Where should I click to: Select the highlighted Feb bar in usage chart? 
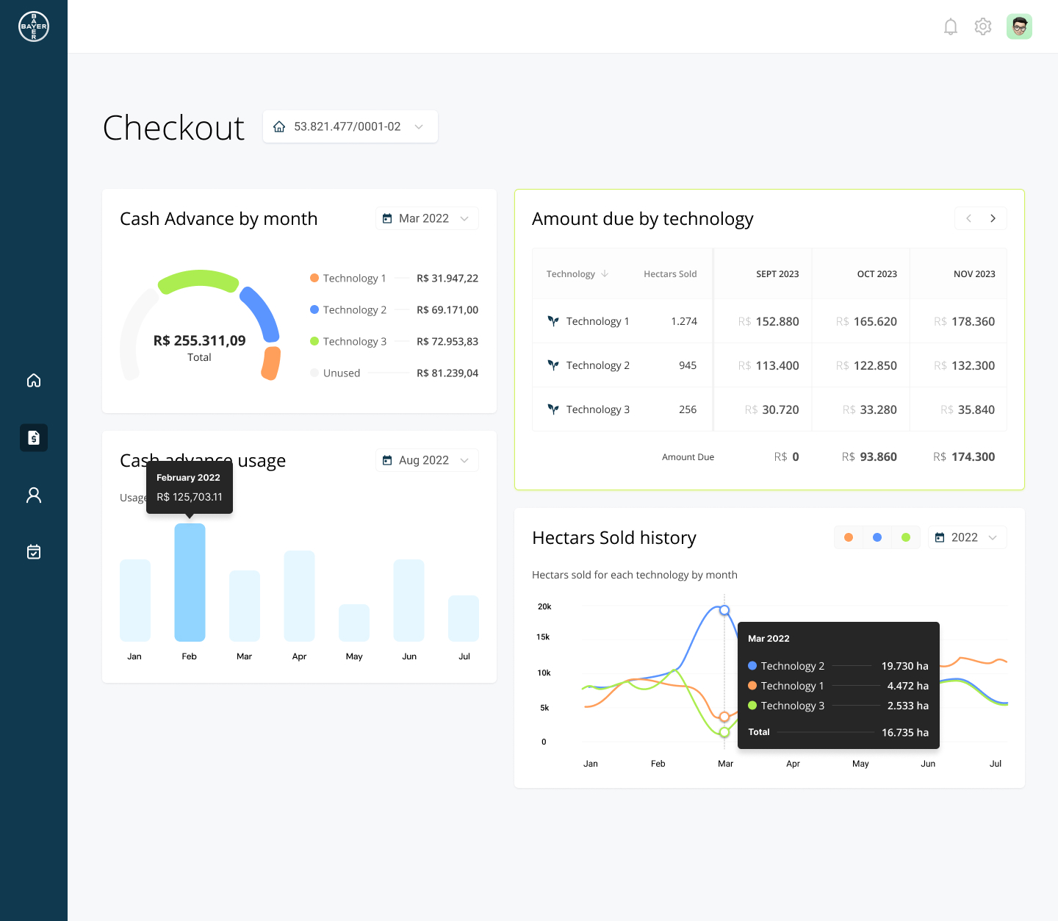pos(190,582)
